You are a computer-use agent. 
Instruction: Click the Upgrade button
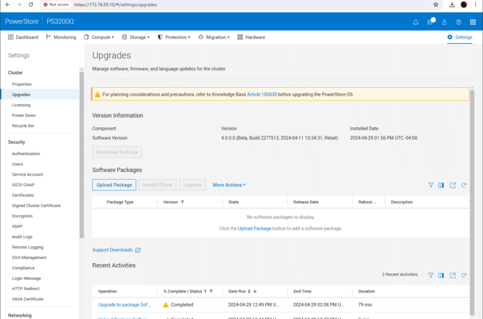pos(193,185)
